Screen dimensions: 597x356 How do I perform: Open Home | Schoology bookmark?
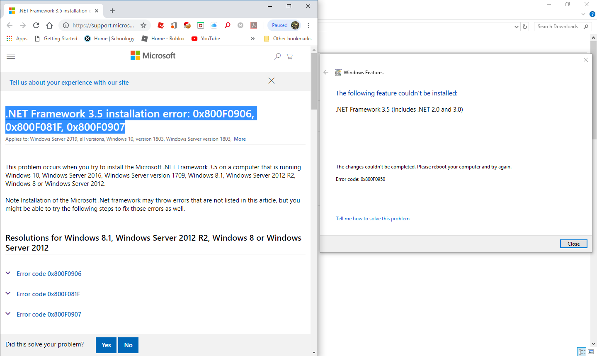109,39
